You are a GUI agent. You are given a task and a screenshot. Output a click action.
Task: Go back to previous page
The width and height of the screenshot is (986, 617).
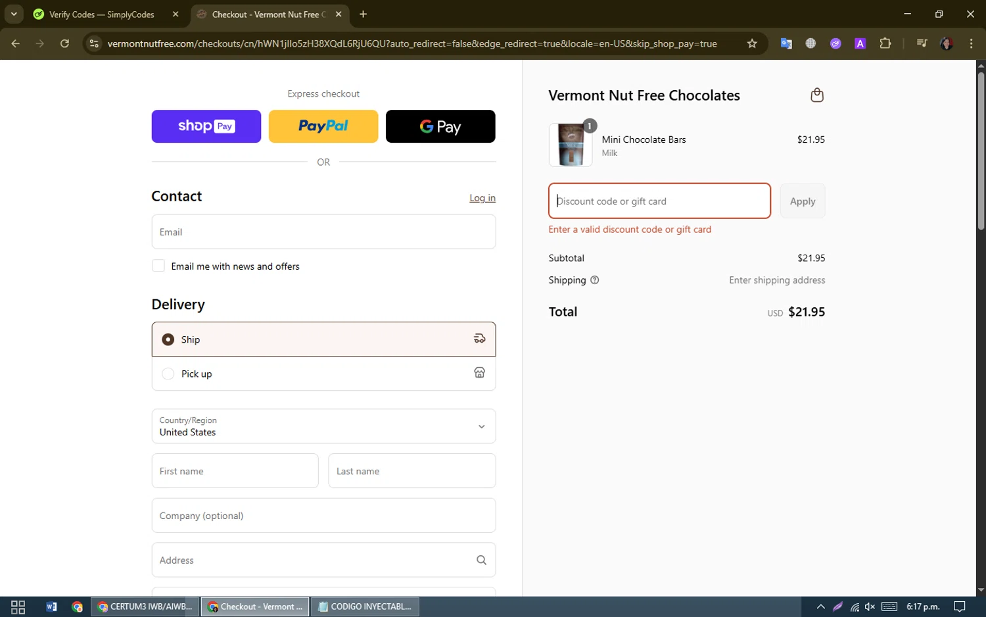pos(16,43)
